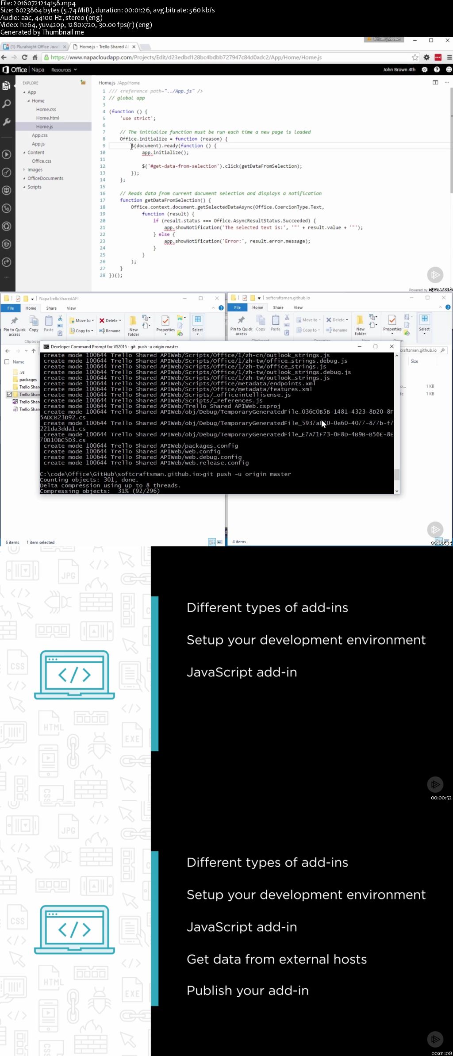The height and width of the screenshot is (1056, 453).
Task: Open View tab in softcraftsman.github.io window
Action: pyautogui.click(x=298, y=307)
